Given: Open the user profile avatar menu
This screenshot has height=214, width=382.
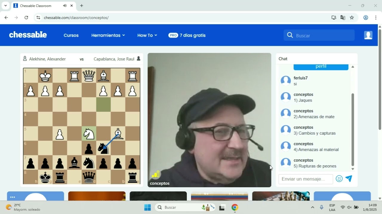Looking at the screenshot, I should 368,35.
